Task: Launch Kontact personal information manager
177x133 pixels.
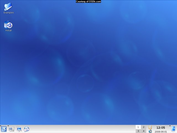Action: (x=27, y=129)
